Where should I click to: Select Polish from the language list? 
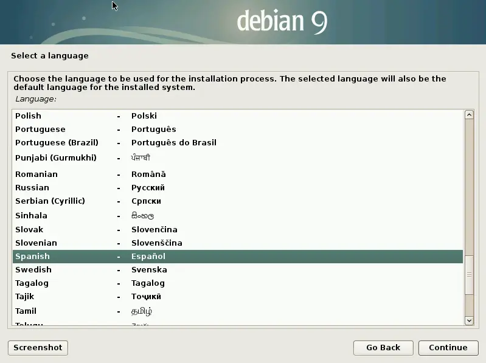[238, 116]
